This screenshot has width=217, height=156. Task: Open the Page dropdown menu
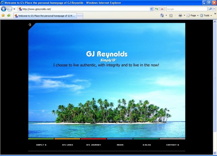click(x=192, y=16)
